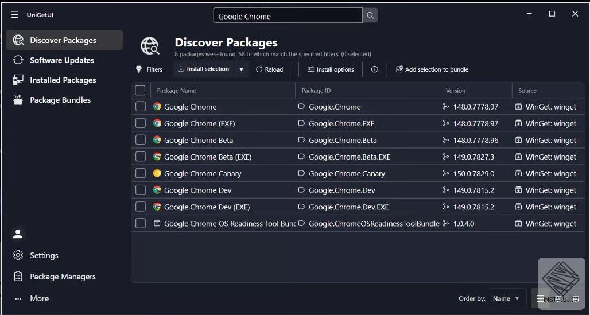Select the Google Chrome Beta (EXE) checkbox
The width and height of the screenshot is (590, 315).
tap(141, 157)
